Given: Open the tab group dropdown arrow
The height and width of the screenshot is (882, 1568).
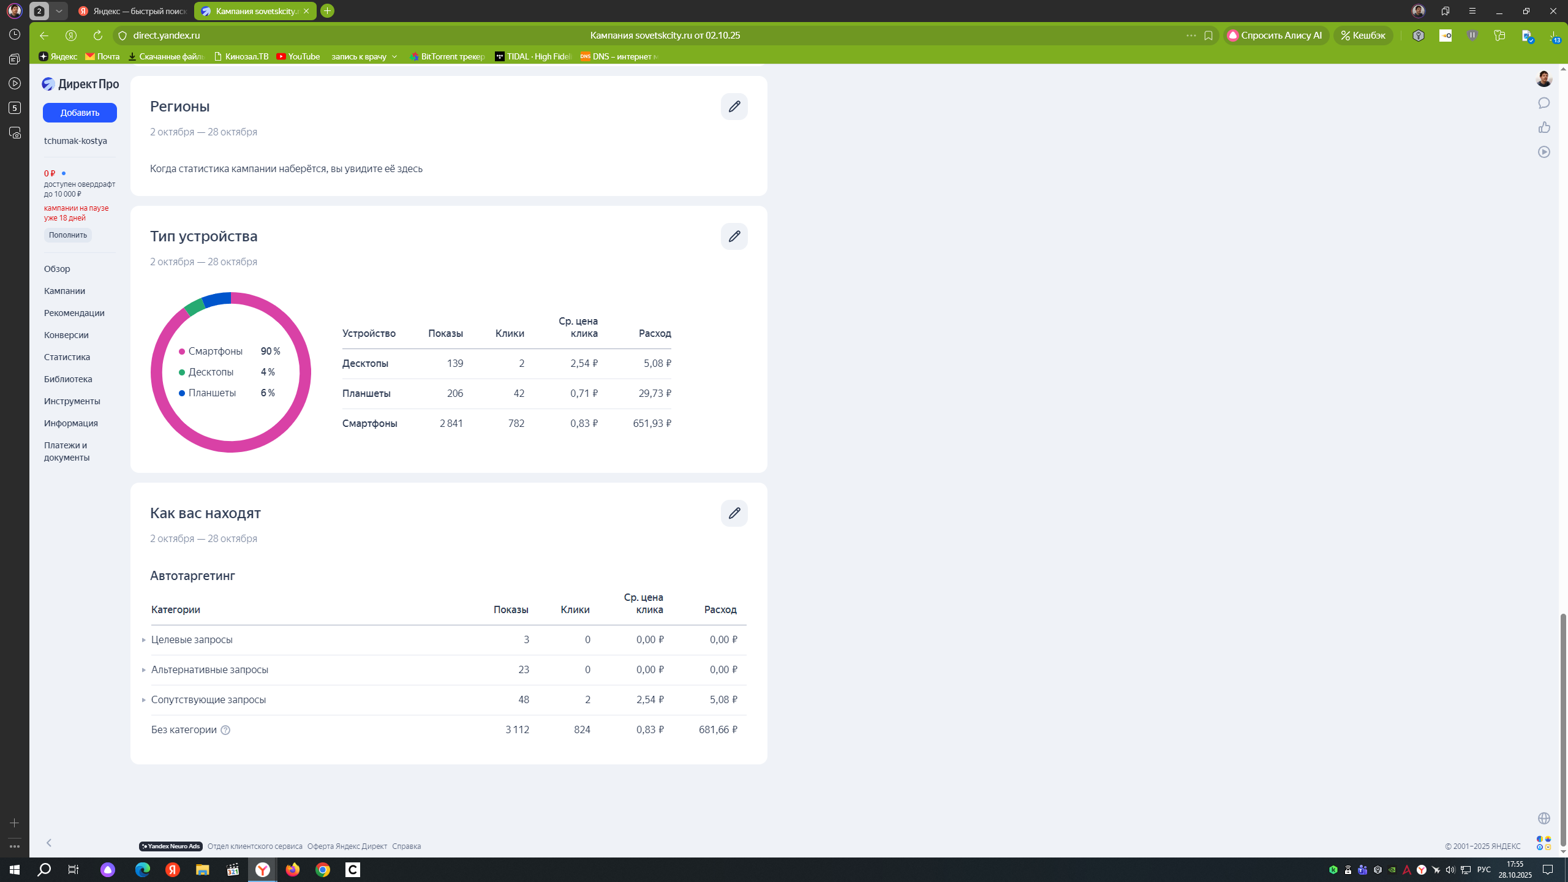Looking at the screenshot, I should pyautogui.click(x=59, y=11).
